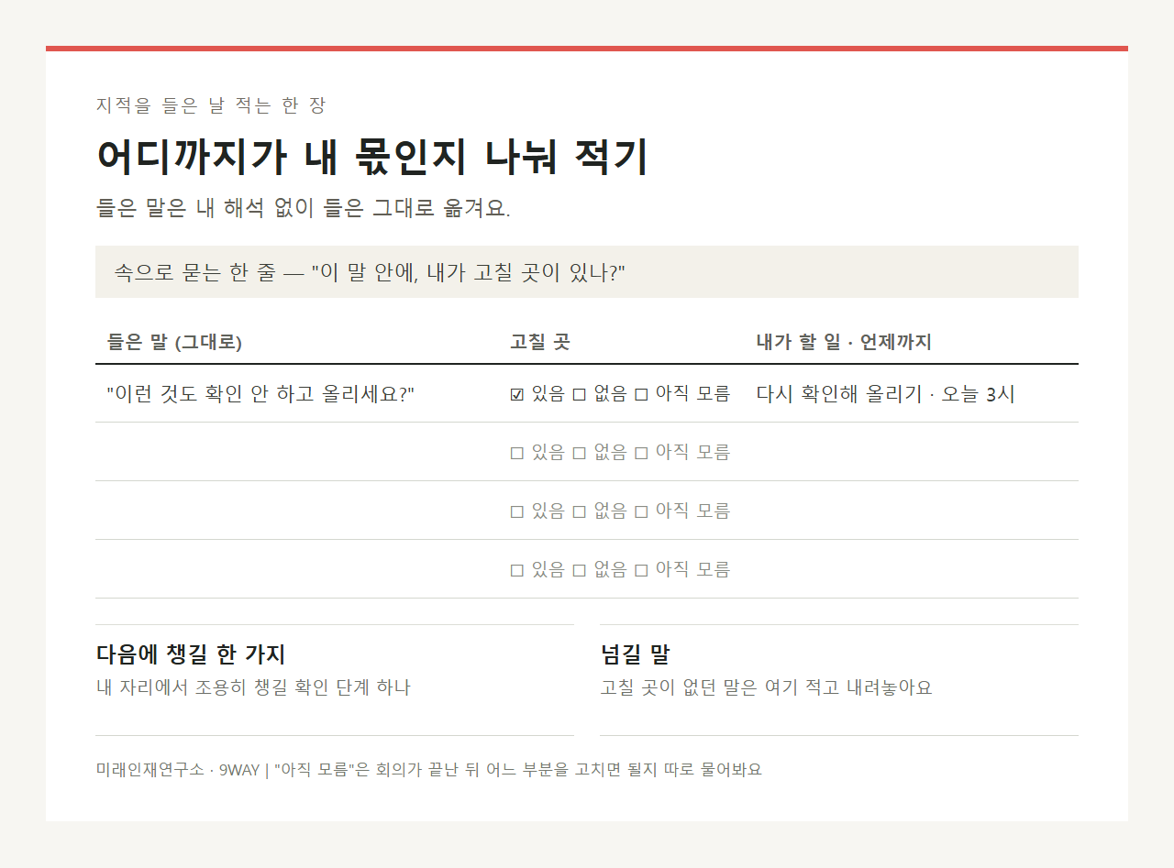Select 아직 모름 in the first blank row
1174x868 pixels.
(x=641, y=453)
